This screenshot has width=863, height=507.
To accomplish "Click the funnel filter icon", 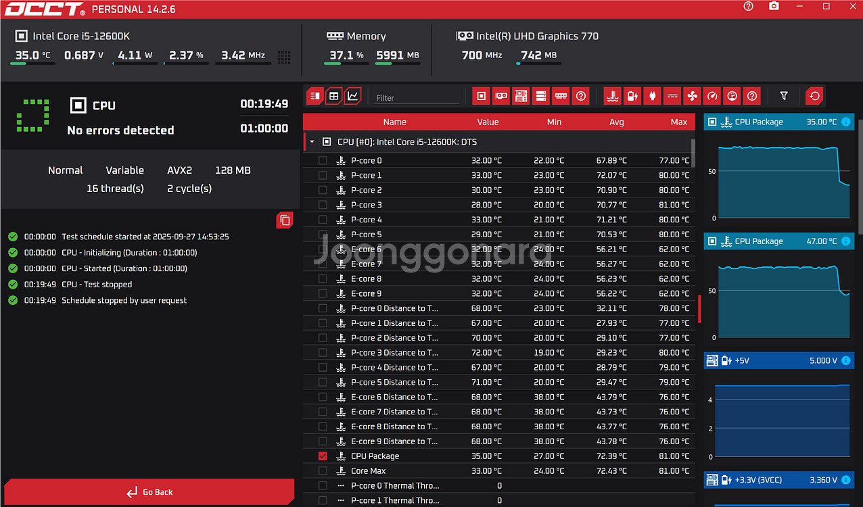I will point(784,96).
